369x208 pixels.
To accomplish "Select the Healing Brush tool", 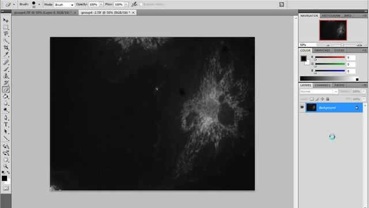I will click(x=6, y=62).
